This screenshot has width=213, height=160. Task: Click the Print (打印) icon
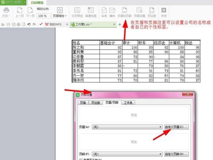(6, 10)
